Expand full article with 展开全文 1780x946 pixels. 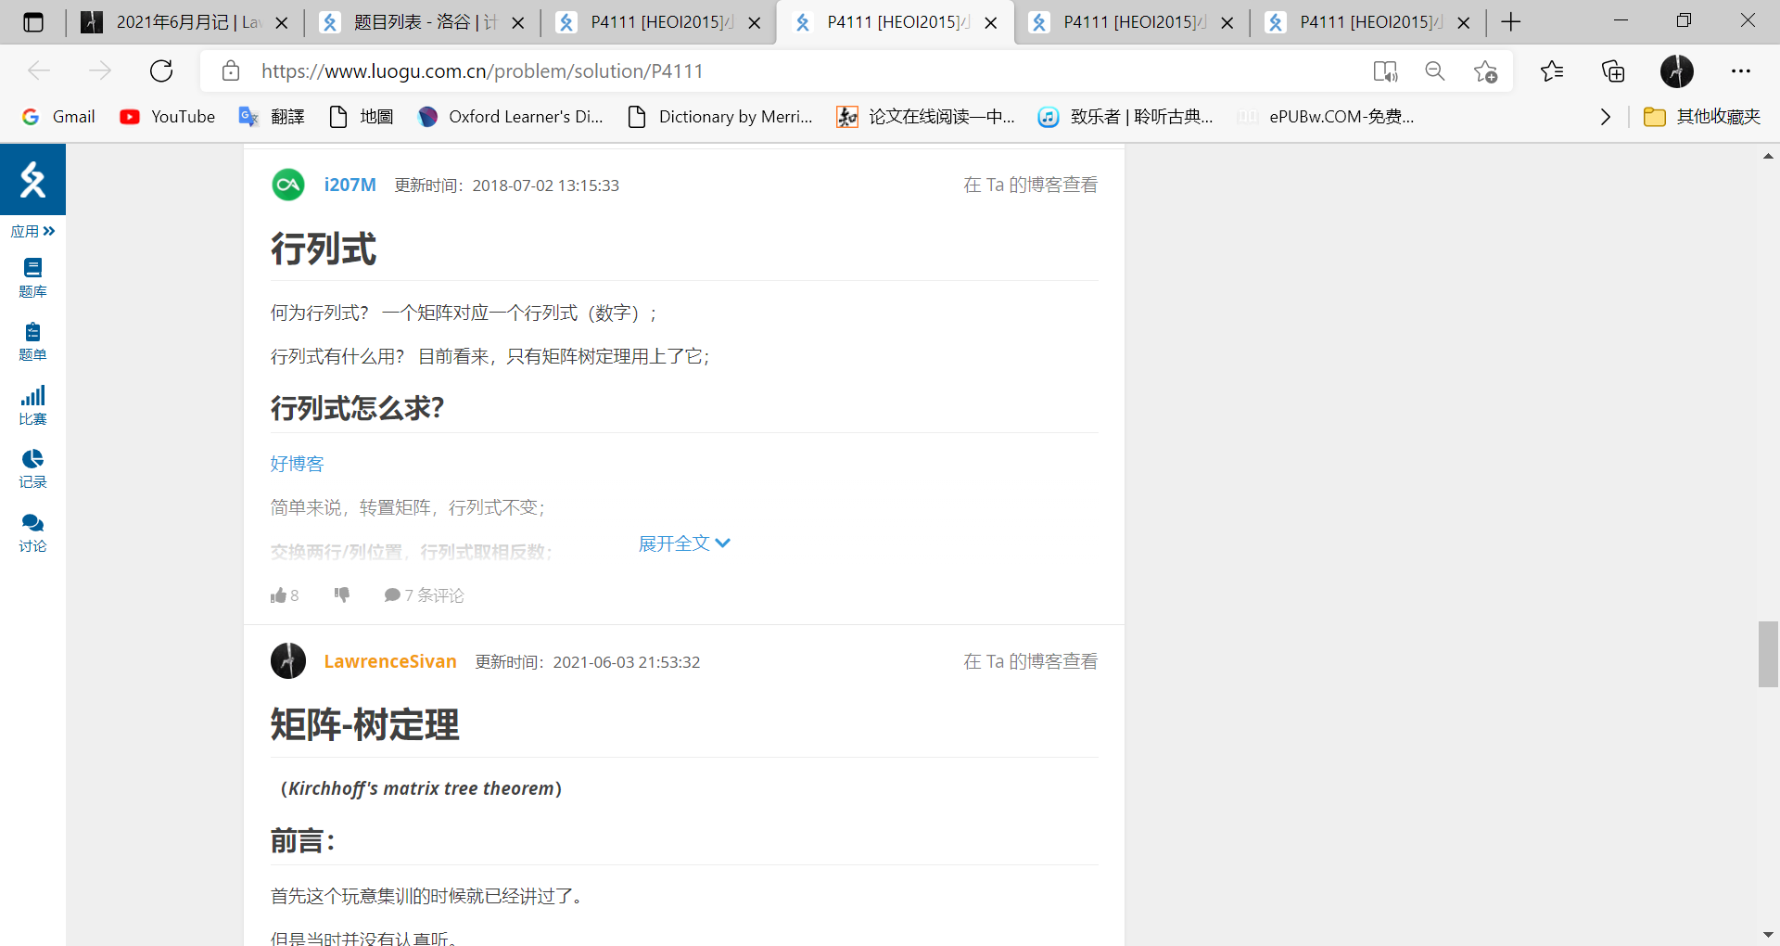[684, 543]
